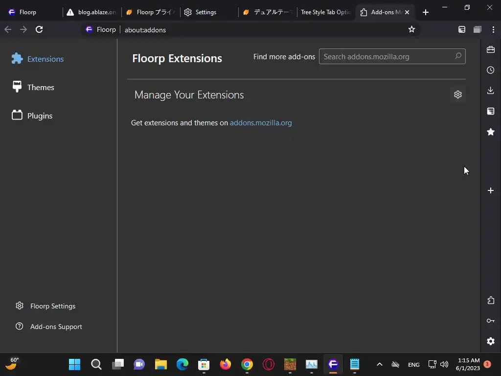
Task: Click the Floorp identity icon in address bar
Action: point(89,29)
